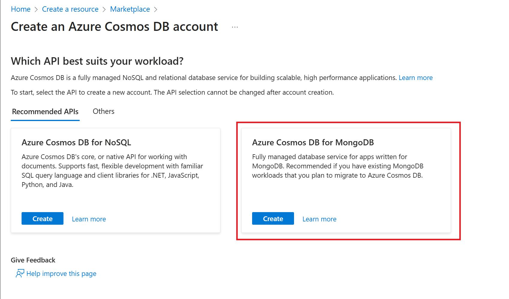Click the ellipsis next to the page title
The width and height of the screenshot is (509, 299).
point(235,27)
